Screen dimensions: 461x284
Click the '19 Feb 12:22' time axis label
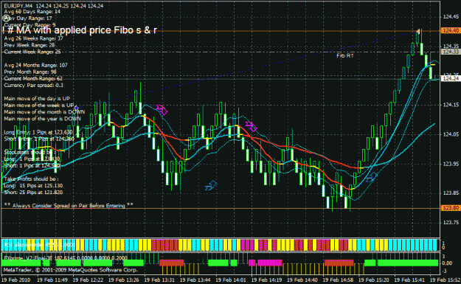point(88,280)
